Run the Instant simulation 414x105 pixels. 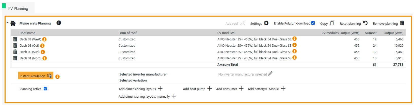coord(36,76)
